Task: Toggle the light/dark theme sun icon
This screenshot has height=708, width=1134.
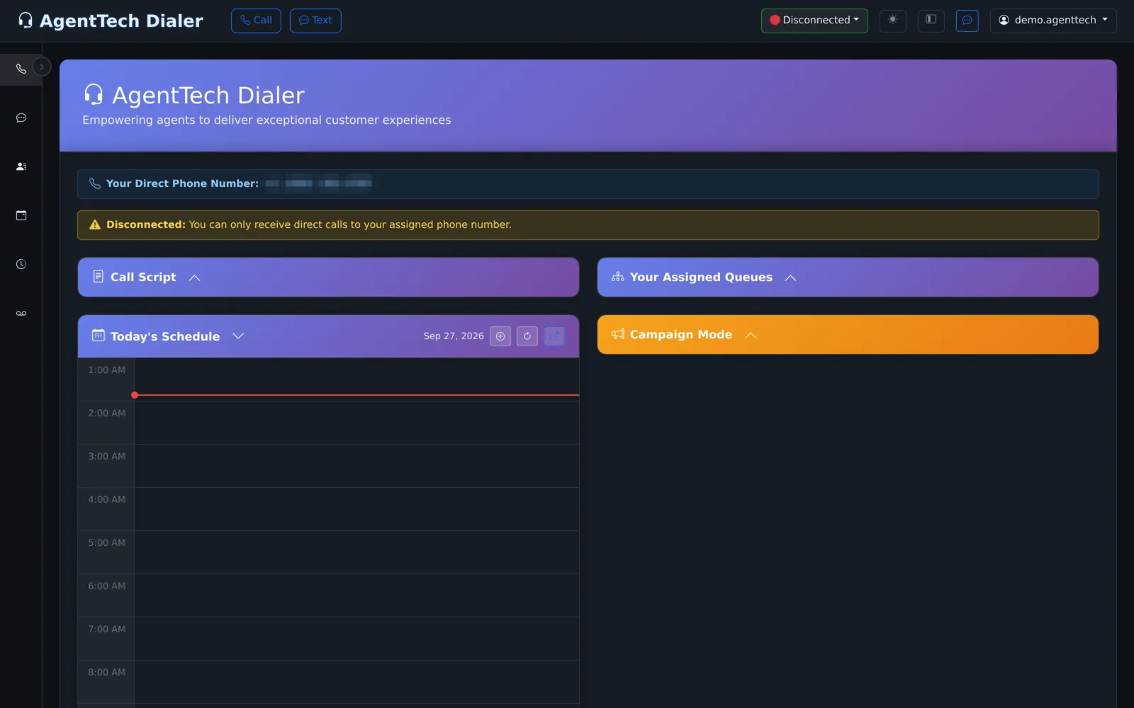Action: [893, 21]
